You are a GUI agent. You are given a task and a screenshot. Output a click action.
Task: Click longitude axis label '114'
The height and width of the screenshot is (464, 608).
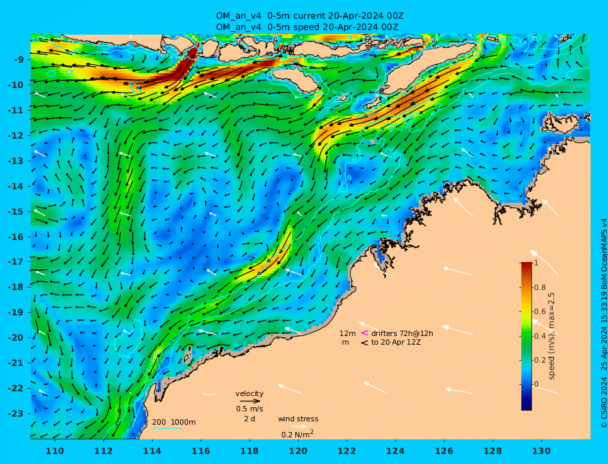point(153,451)
